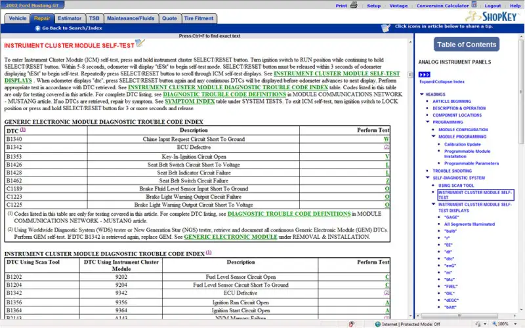Follow the SYMPTOM INDEX link
The image size is (525, 328).
click(x=190, y=102)
